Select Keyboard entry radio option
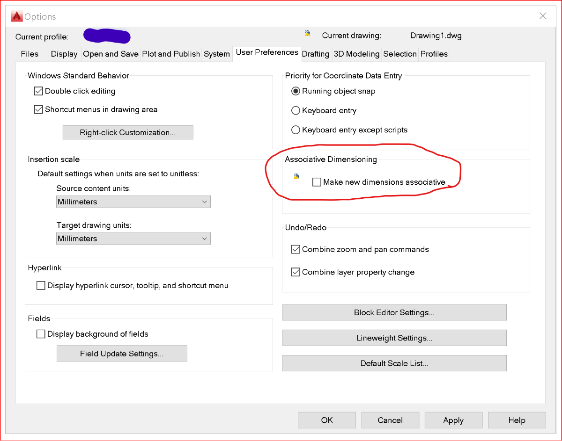The image size is (562, 441). [x=296, y=110]
